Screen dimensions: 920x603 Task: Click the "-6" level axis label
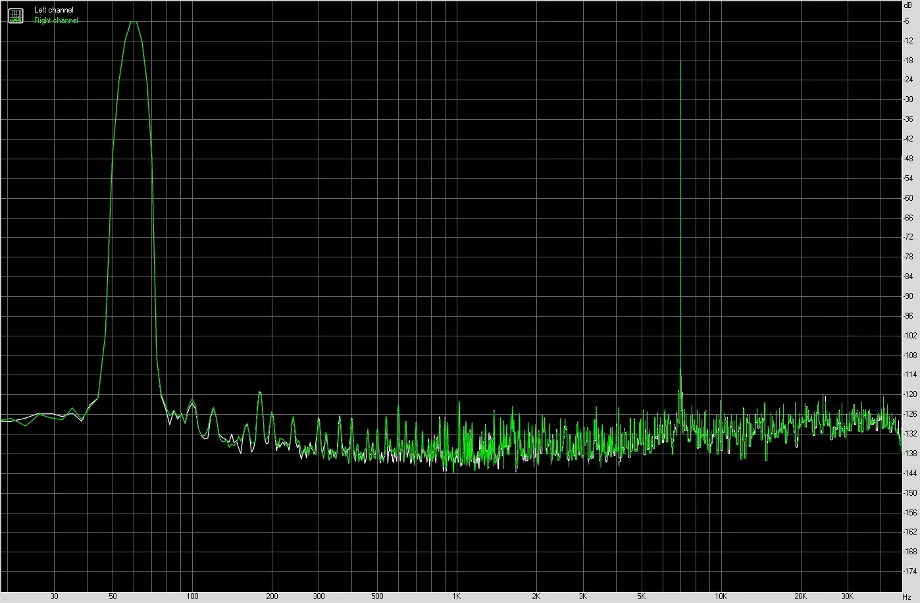907,21
